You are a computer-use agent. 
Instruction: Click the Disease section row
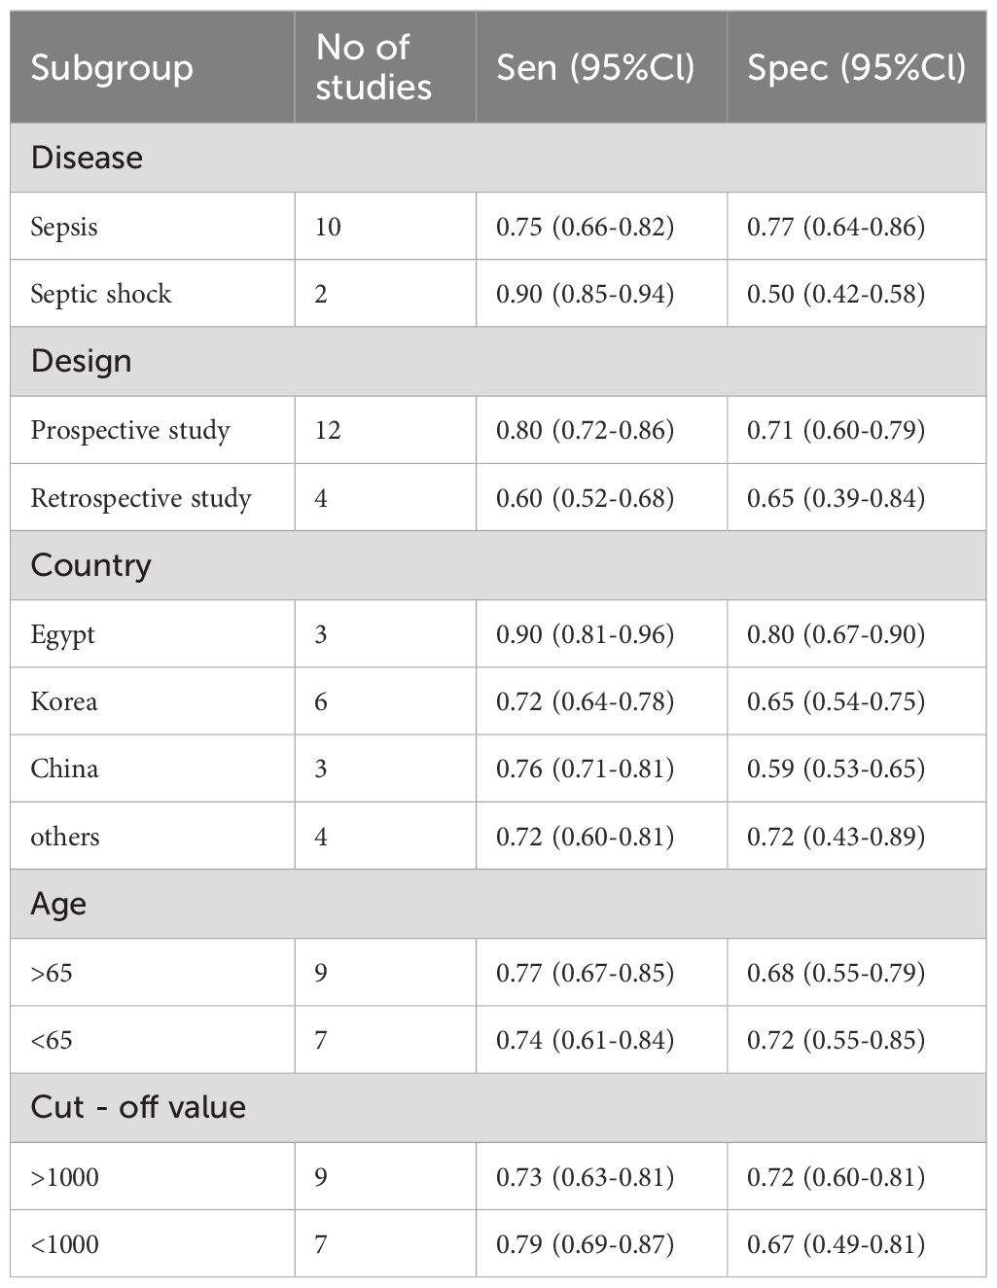(x=87, y=158)
